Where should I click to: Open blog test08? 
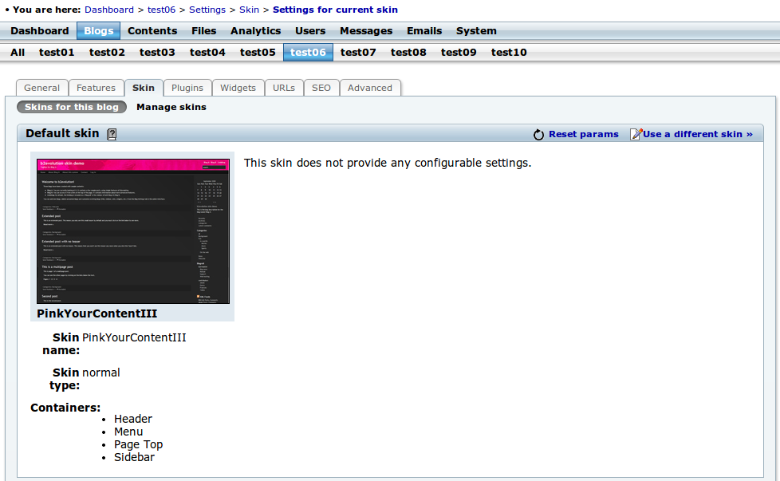tap(408, 52)
